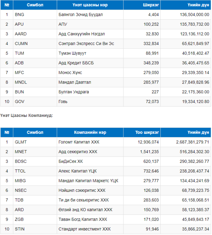
Task: Click the name 'Говь'
Action: coord(63,102)
